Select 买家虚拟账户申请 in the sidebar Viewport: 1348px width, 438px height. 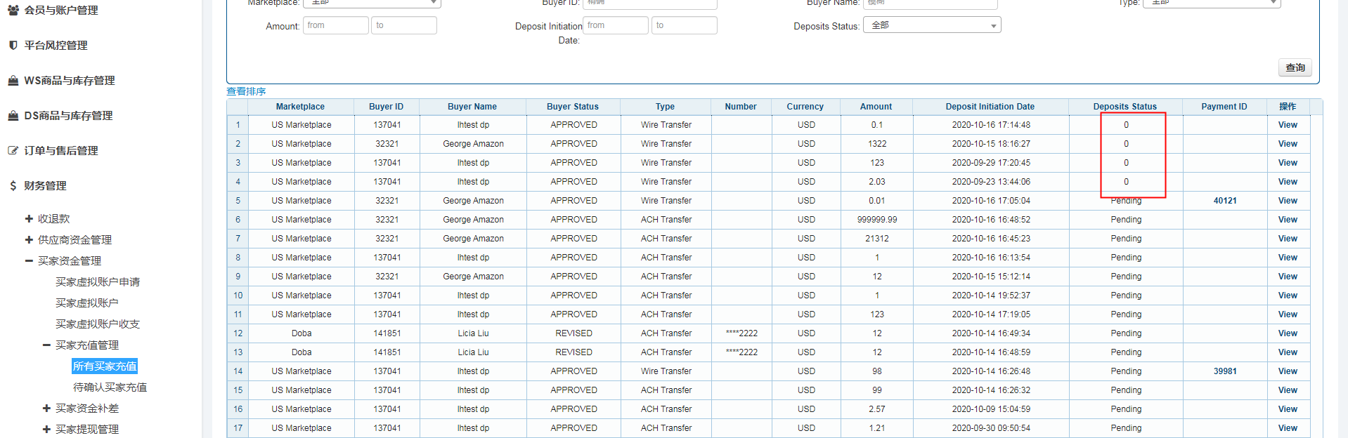click(98, 282)
